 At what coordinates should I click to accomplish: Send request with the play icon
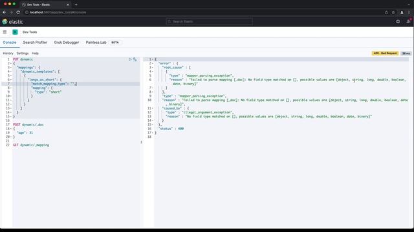(x=130, y=59)
